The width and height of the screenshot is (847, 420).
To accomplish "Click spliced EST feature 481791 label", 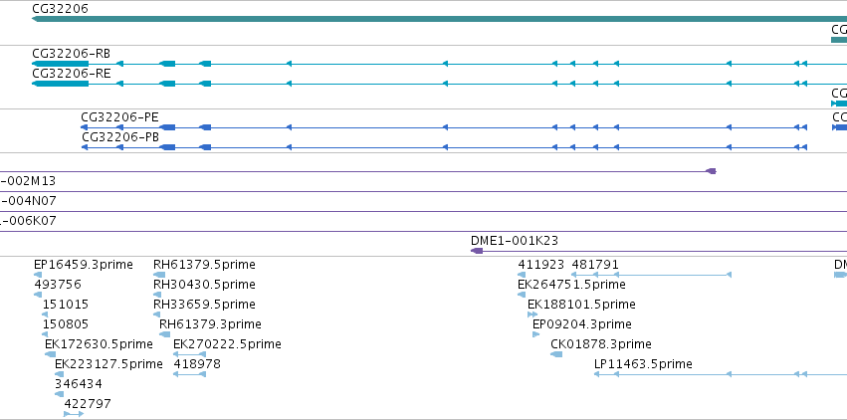I will (595, 265).
